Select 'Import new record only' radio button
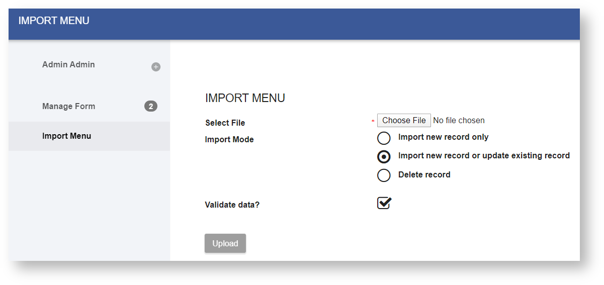Screen dimensions: 604x285 (x=384, y=138)
